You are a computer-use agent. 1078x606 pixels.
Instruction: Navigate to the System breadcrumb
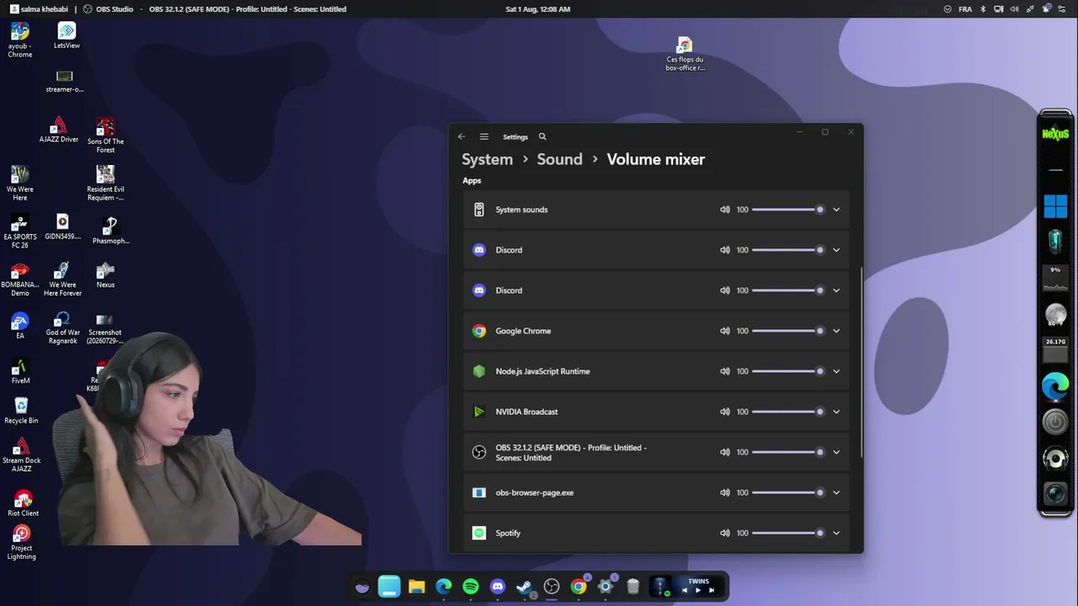pos(487,159)
